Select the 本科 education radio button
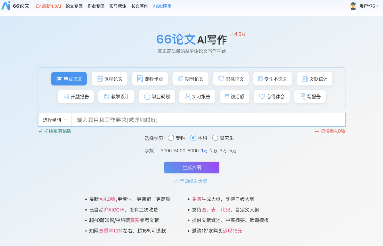The image size is (383, 246). (193, 138)
